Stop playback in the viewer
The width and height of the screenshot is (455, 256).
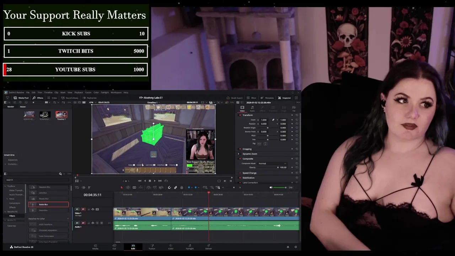pos(150,181)
